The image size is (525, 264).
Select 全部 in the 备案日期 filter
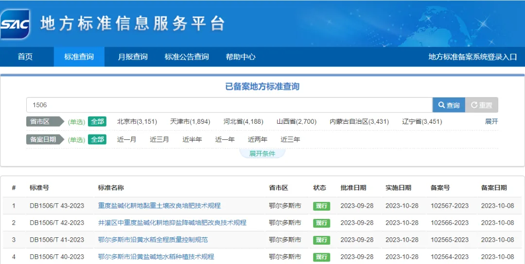pyautogui.click(x=97, y=139)
